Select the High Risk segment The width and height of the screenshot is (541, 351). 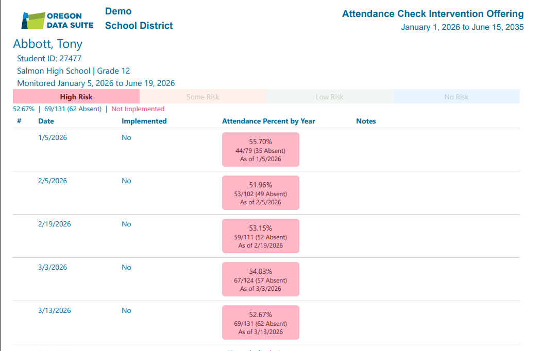[76, 97]
